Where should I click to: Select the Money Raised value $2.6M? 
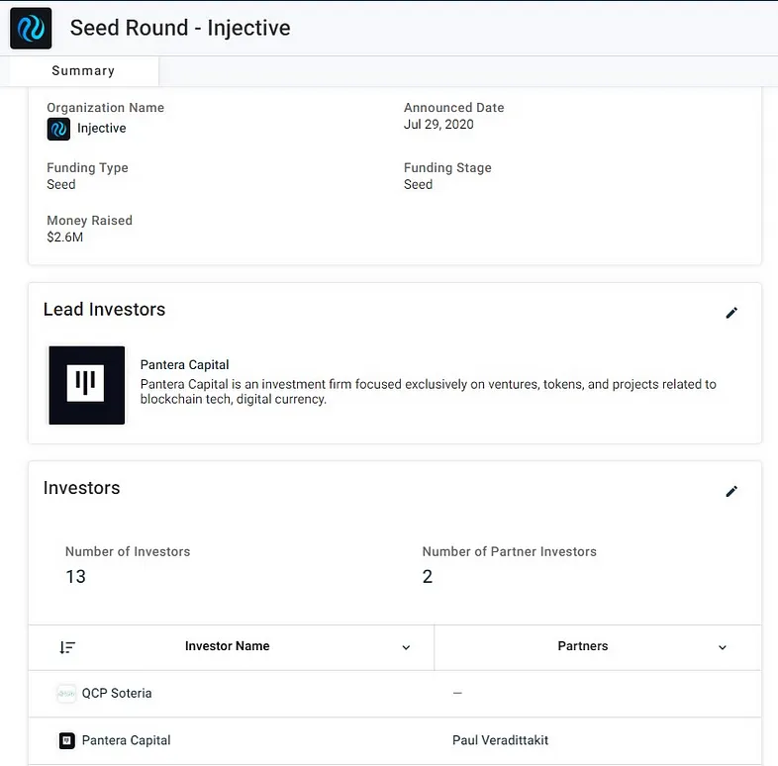[x=65, y=238]
